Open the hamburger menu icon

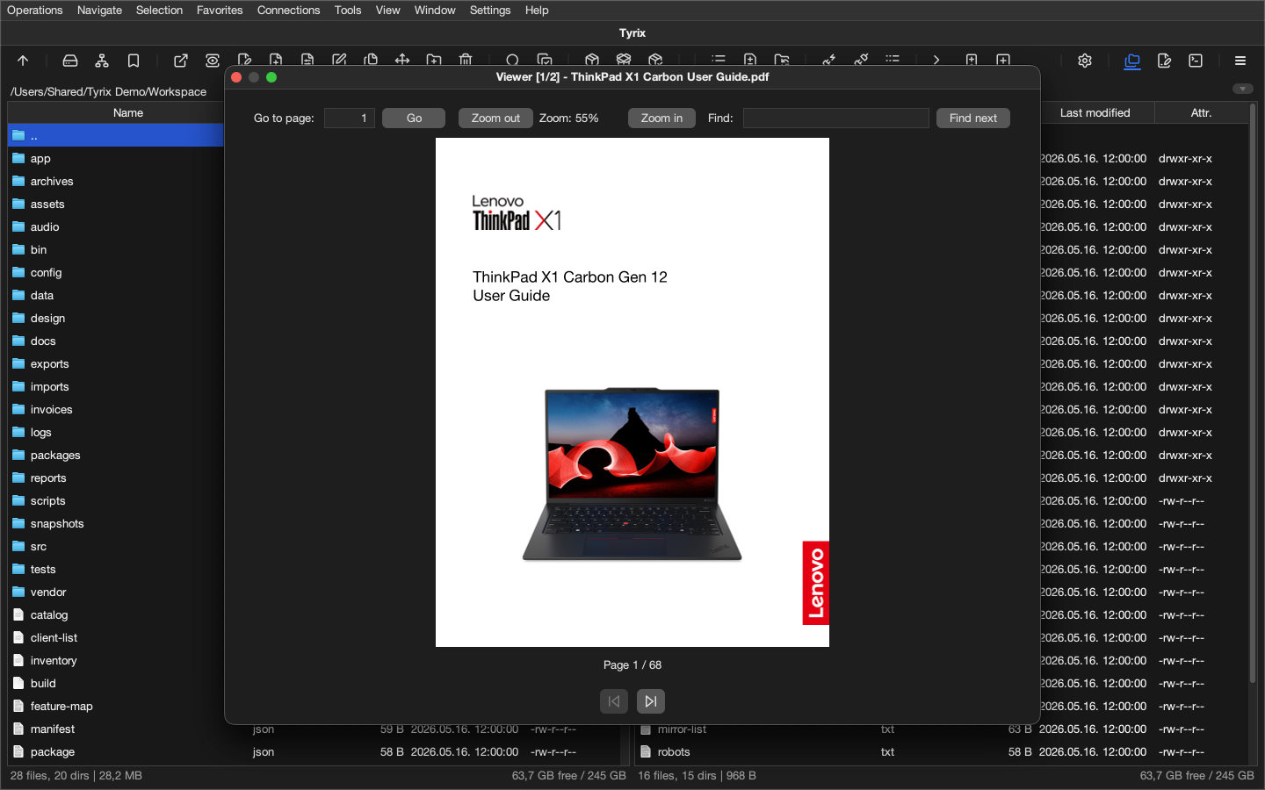[x=1240, y=61]
